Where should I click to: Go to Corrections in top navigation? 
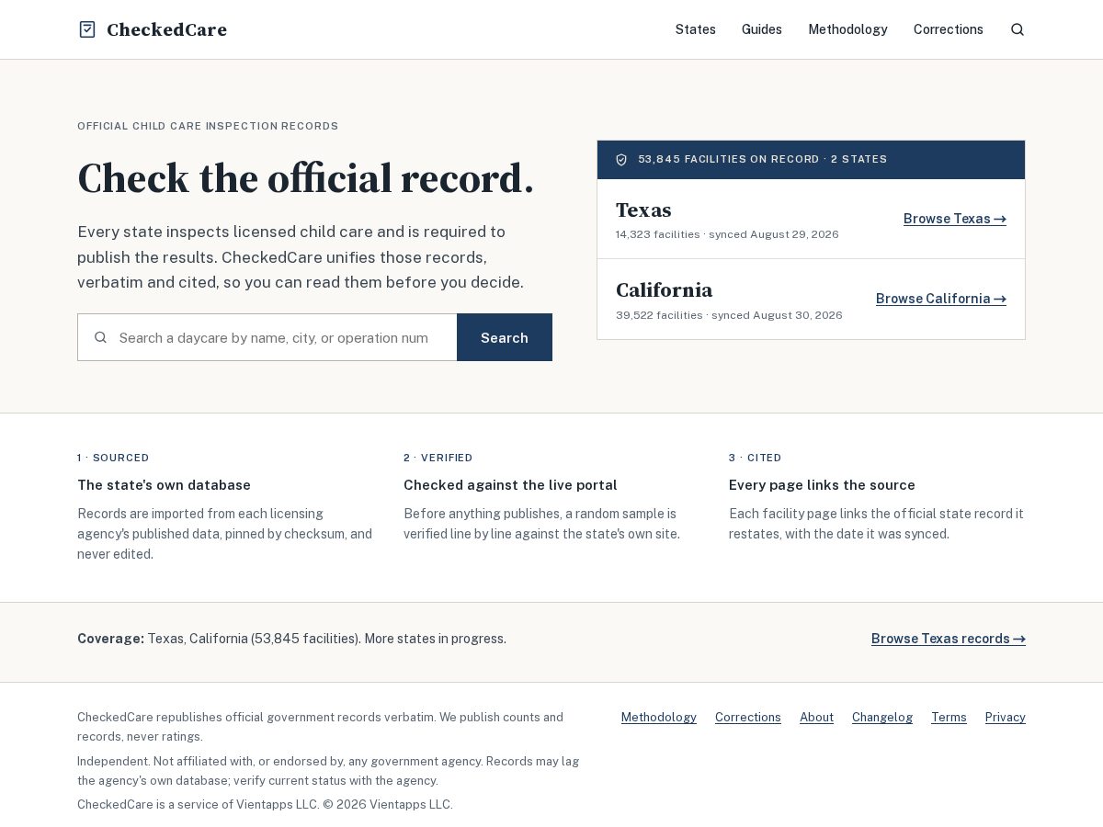949,29
